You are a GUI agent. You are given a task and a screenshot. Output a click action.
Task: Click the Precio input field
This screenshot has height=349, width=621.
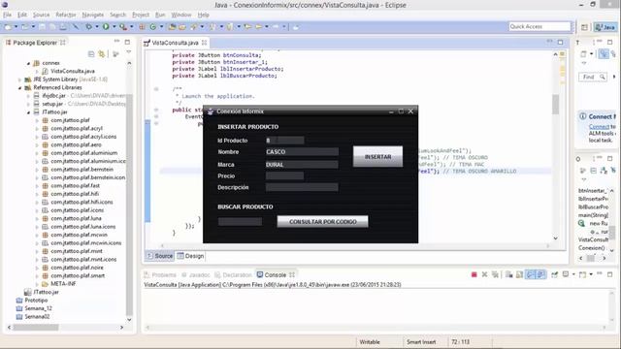284,176
